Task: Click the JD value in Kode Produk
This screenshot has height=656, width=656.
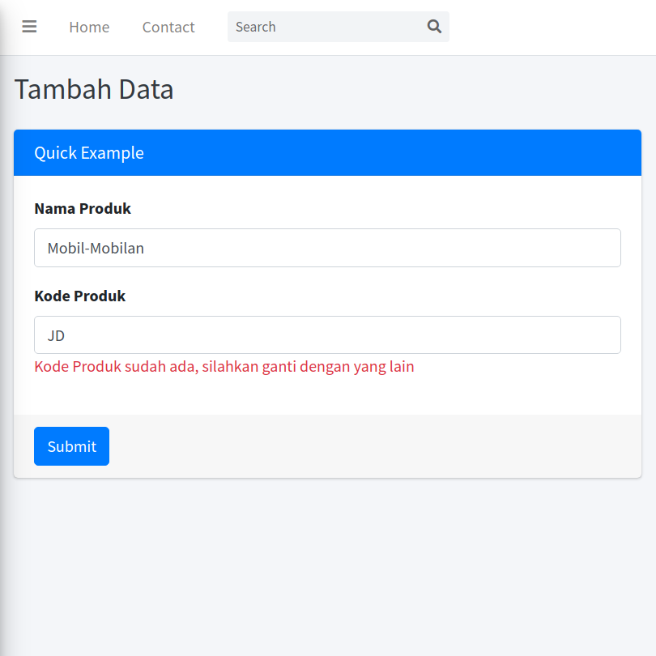Action: 56,336
